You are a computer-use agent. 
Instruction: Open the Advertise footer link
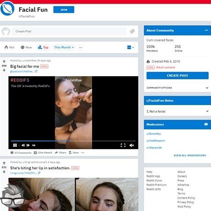click(183, 185)
